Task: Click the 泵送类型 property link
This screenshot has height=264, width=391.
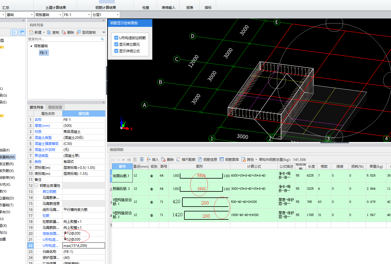Action: tap(41, 155)
